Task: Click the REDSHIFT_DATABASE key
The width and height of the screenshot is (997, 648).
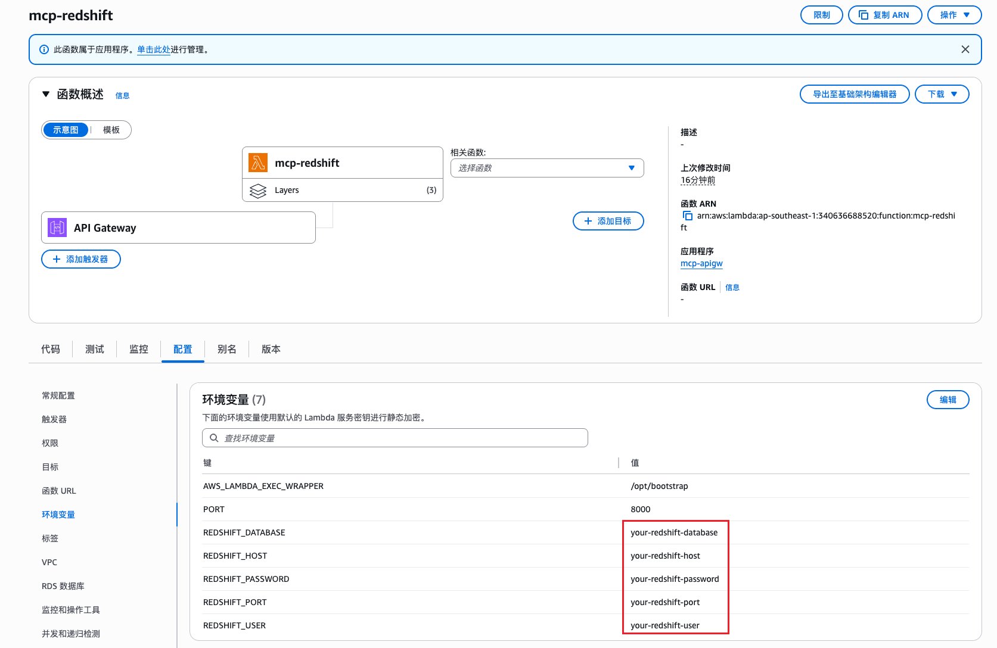Action: pyautogui.click(x=244, y=532)
